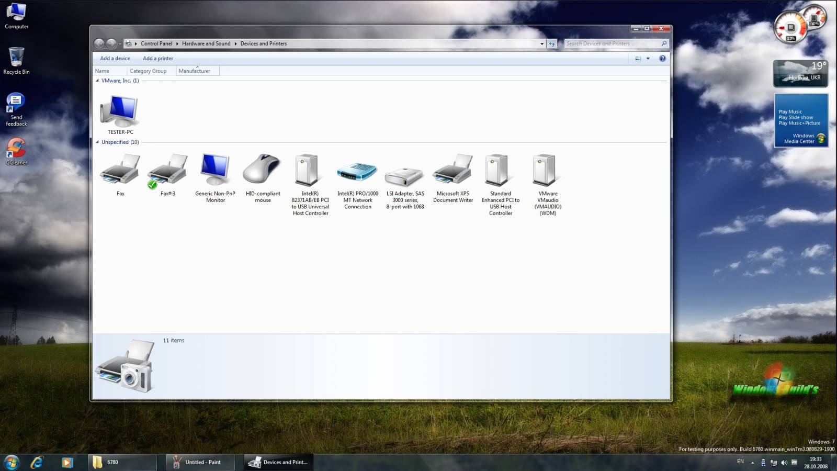Select the Fax#:3 default printer
The height and width of the screenshot is (471, 837).
[168, 174]
